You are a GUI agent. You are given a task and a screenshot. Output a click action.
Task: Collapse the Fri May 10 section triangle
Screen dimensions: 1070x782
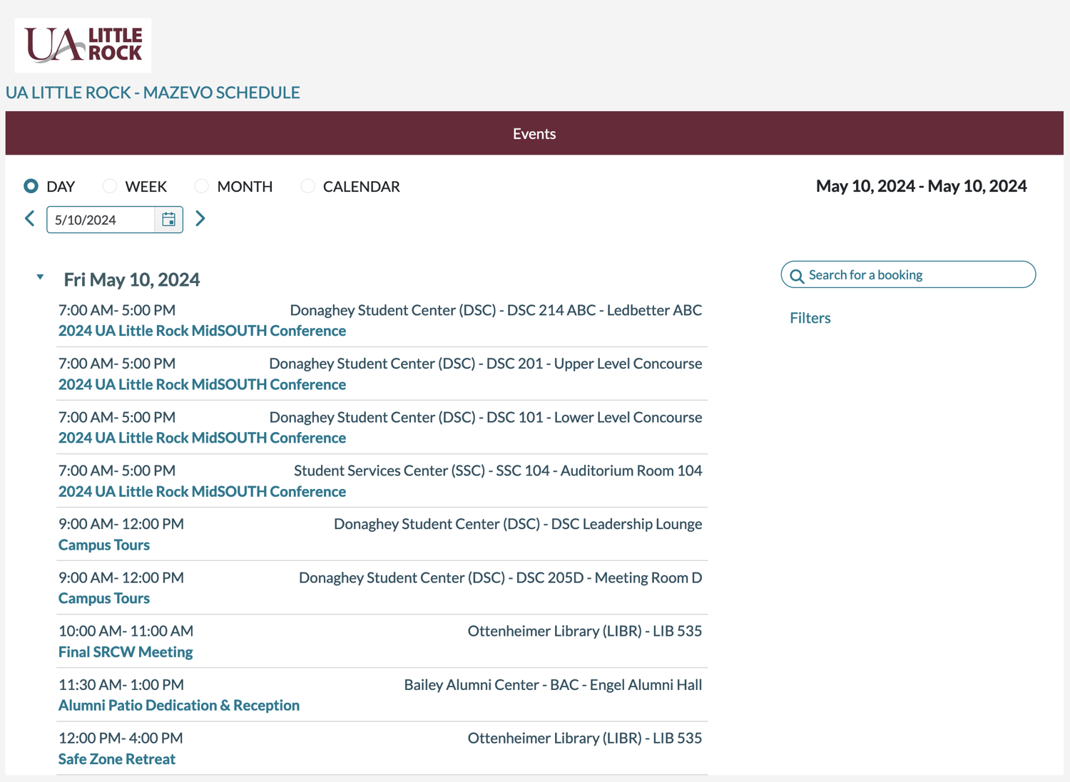[39, 277]
